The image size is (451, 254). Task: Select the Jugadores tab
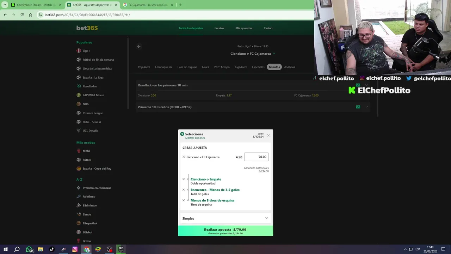[241, 67]
